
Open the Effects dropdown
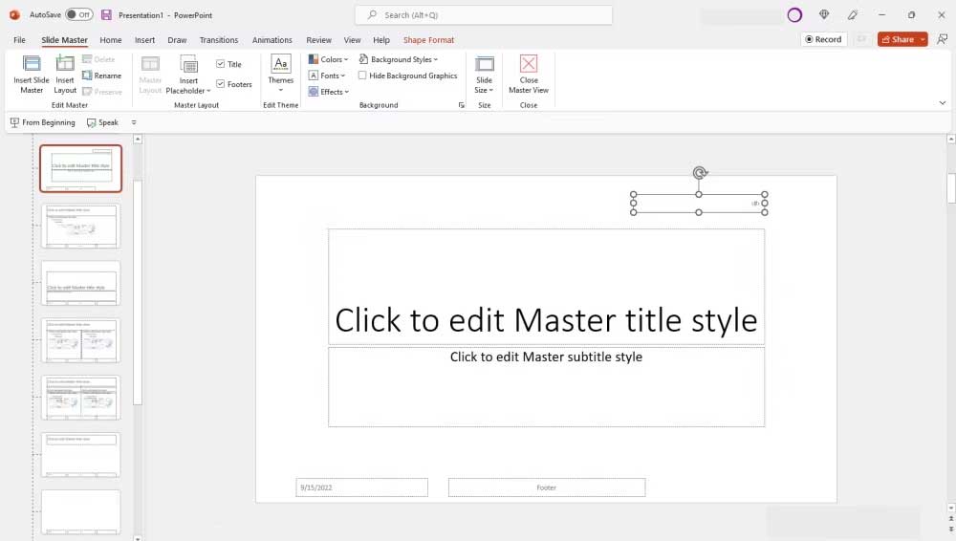click(x=329, y=92)
